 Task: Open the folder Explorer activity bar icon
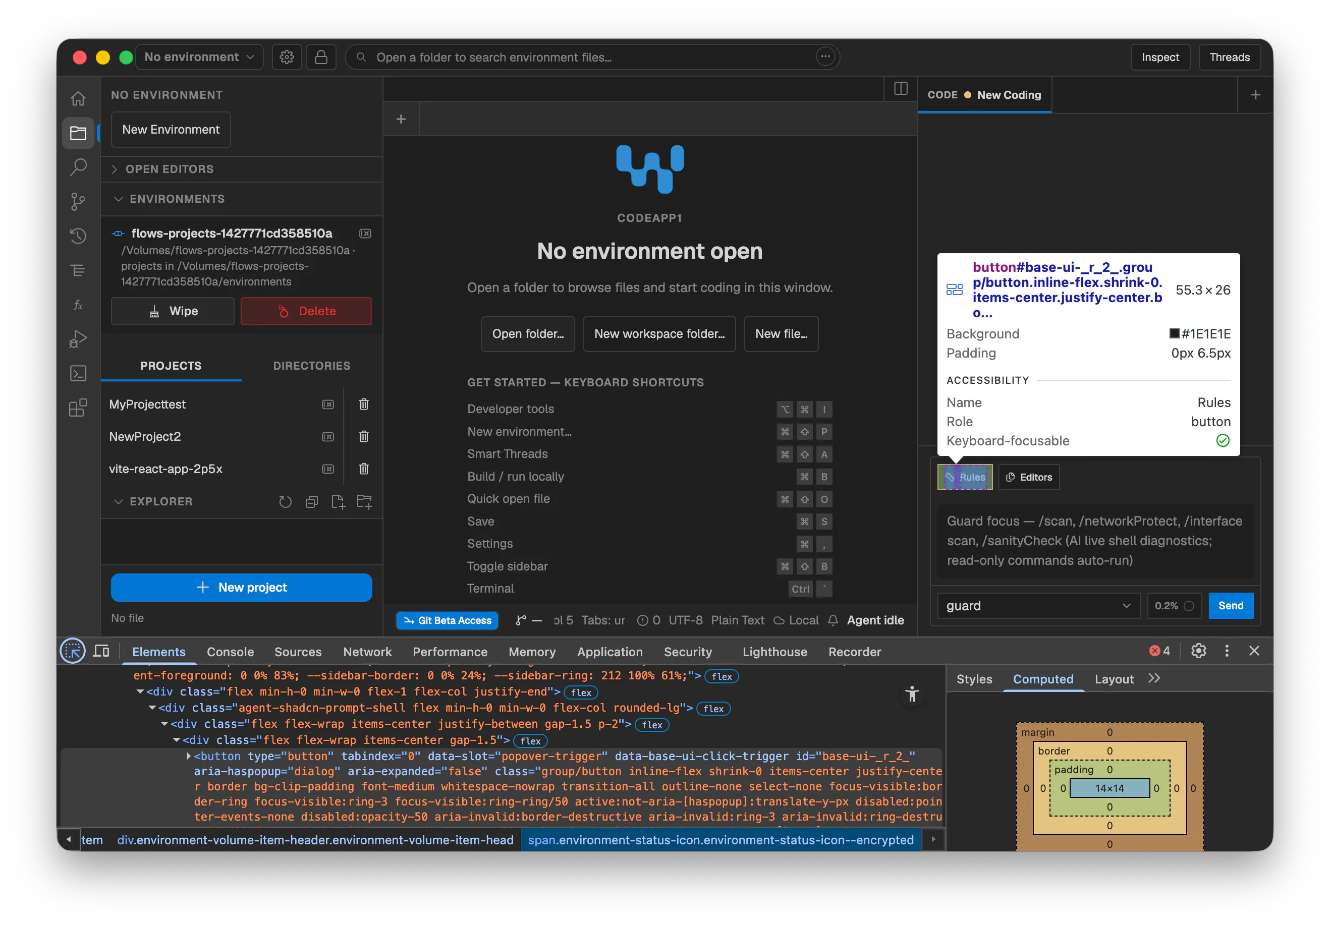(x=78, y=133)
